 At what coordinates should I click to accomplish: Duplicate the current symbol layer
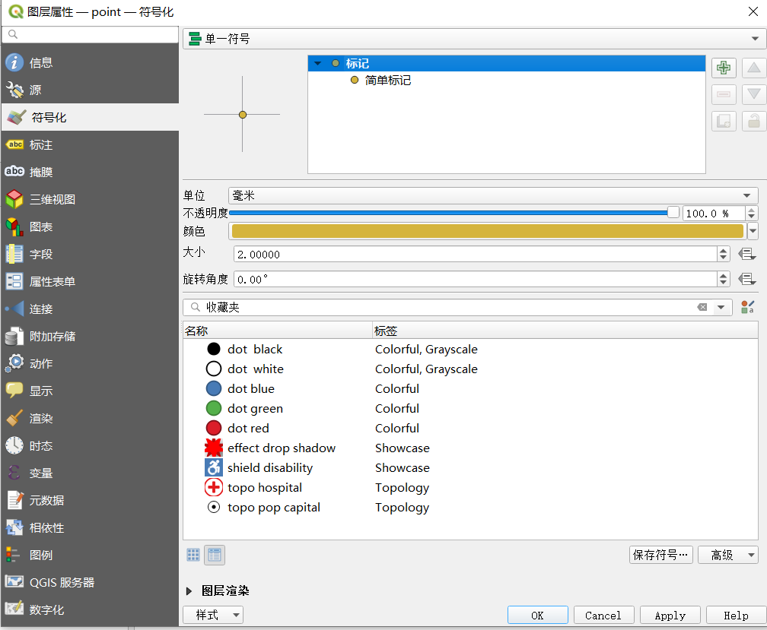723,121
